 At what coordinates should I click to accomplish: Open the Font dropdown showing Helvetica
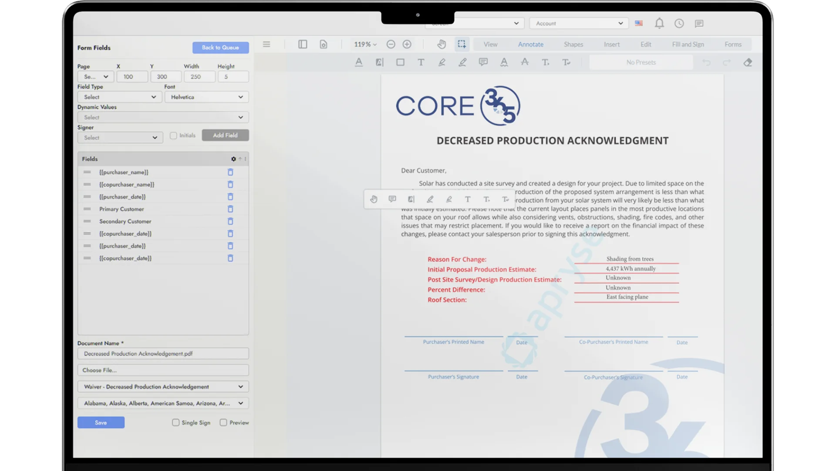point(206,97)
